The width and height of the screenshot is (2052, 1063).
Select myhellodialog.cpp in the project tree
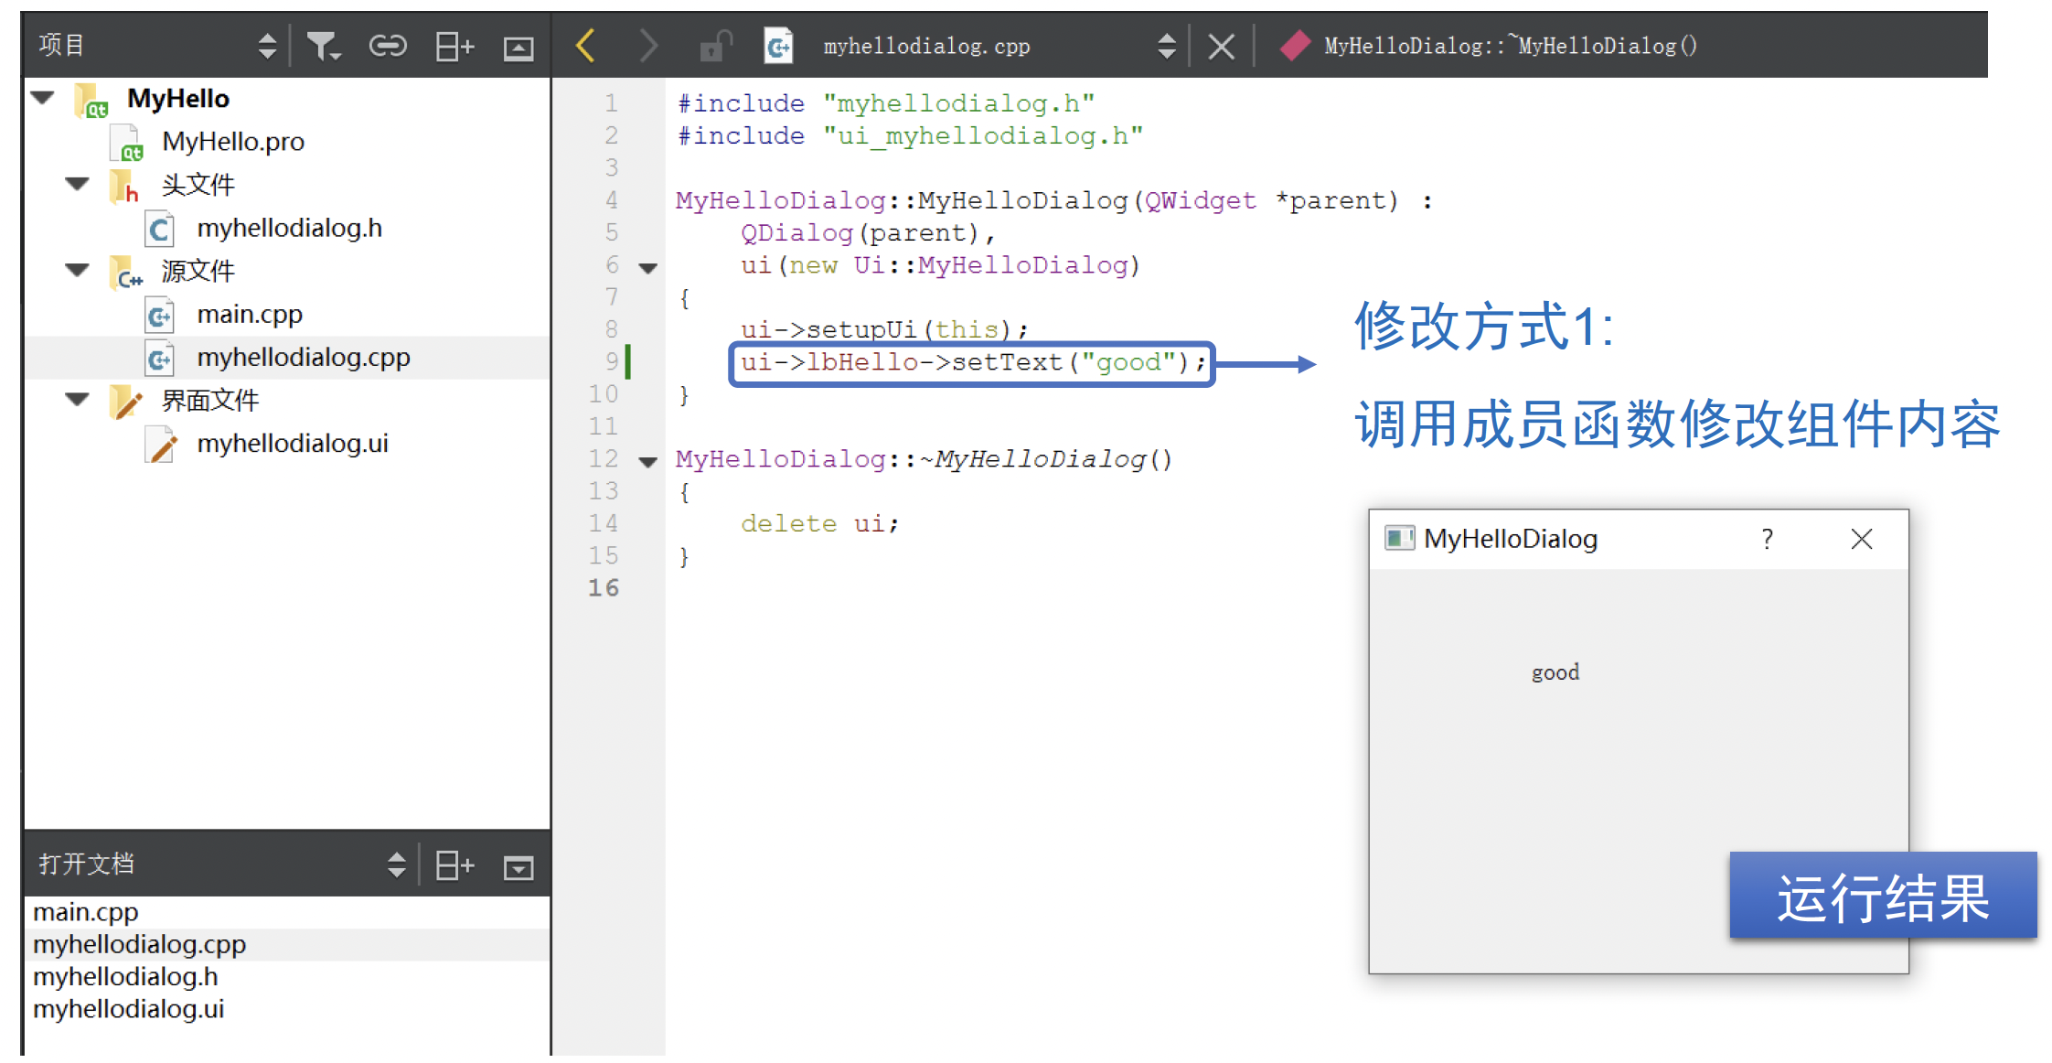pos(304,357)
